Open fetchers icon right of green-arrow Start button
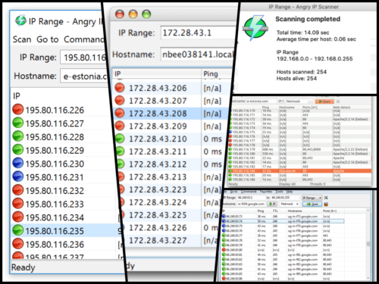 (x=326, y=204)
